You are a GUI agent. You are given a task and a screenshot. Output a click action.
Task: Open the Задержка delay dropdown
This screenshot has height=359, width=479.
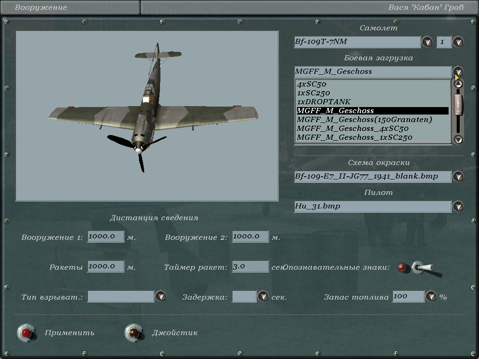263,296
